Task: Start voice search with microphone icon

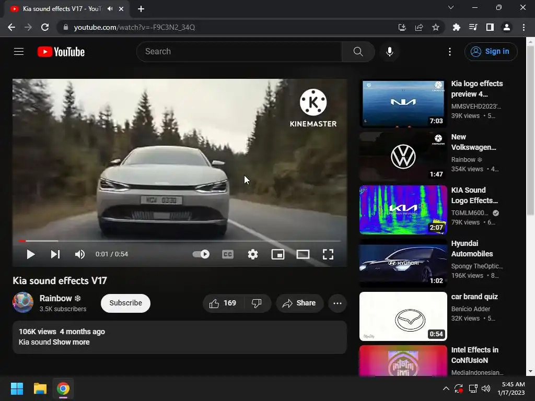Action: coord(390,52)
